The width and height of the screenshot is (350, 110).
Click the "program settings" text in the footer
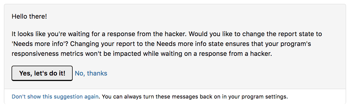tap(269, 97)
